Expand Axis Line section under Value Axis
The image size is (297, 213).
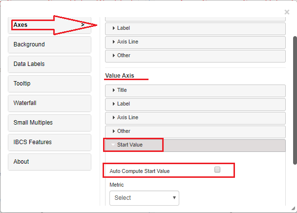click(x=195, y=118)
